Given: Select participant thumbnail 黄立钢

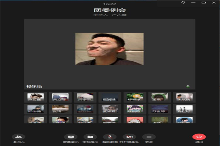Looking at the screenshot, I should tap(60, 97).
